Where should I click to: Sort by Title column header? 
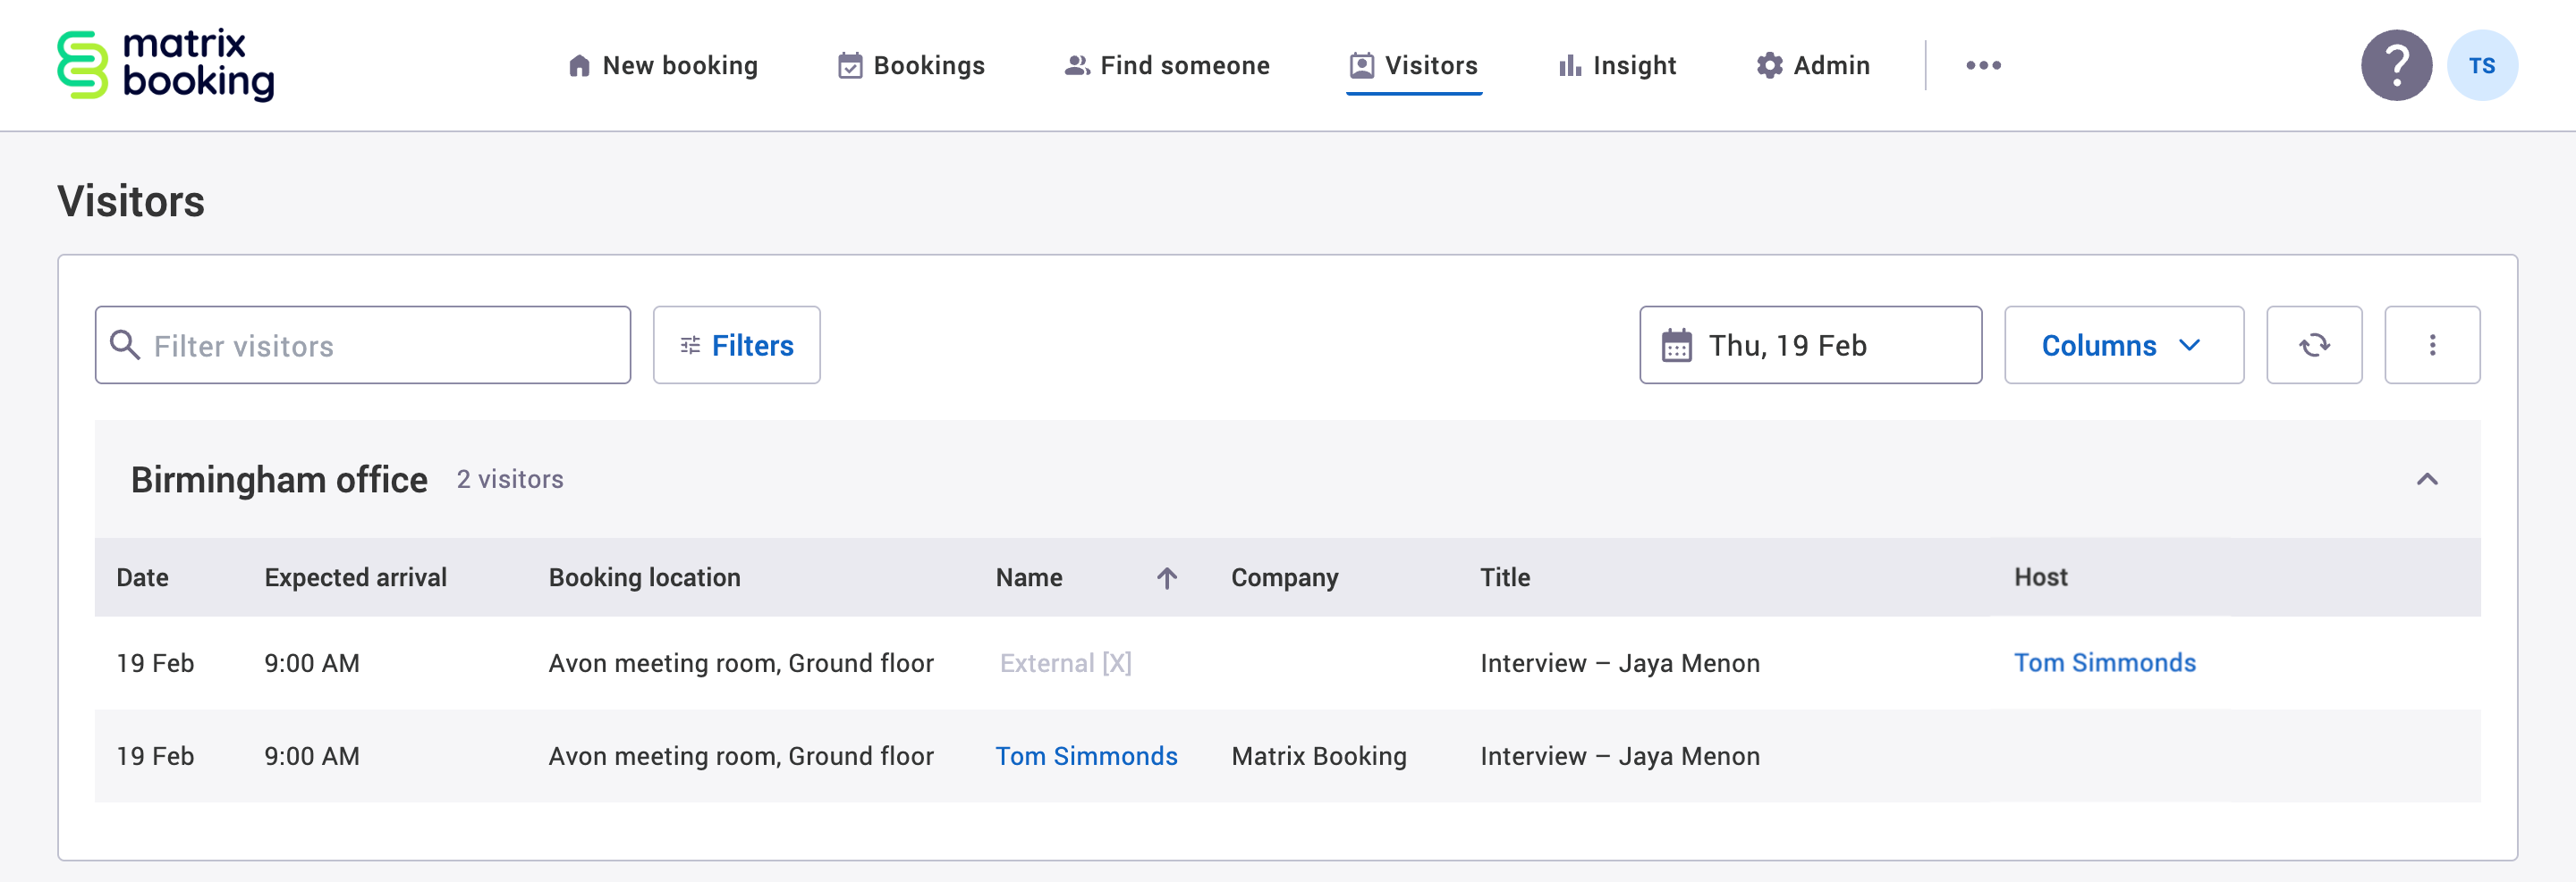tap(1505, 577)
